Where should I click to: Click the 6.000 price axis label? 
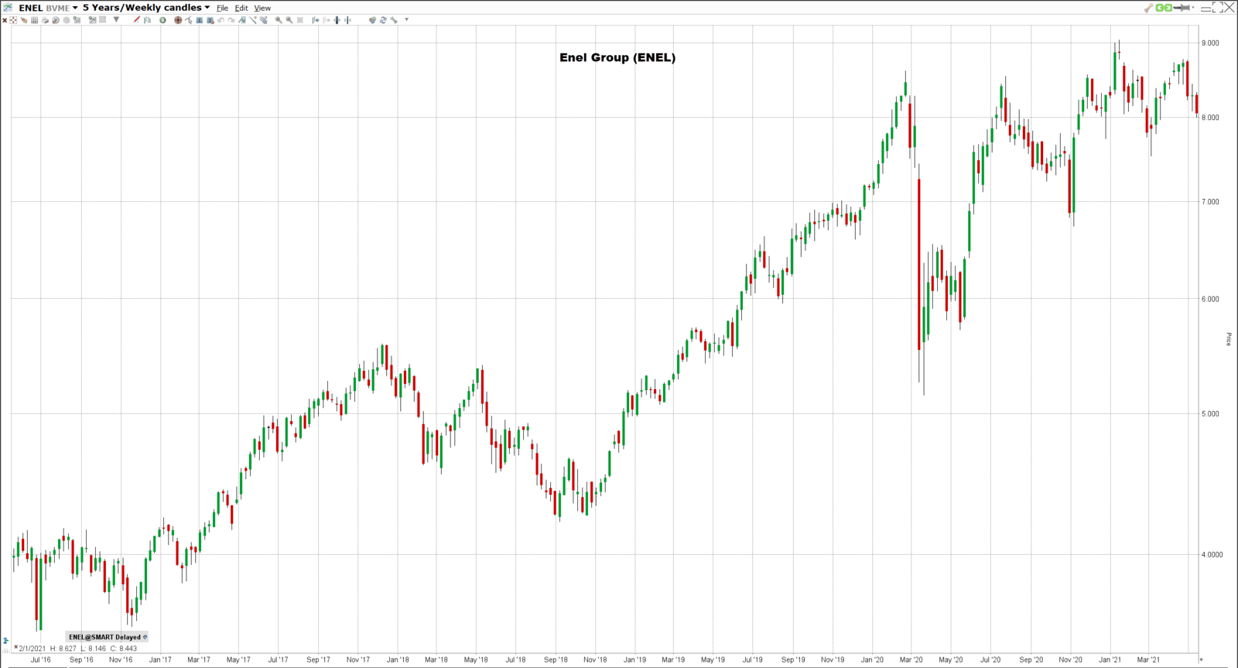(1210, 299)
